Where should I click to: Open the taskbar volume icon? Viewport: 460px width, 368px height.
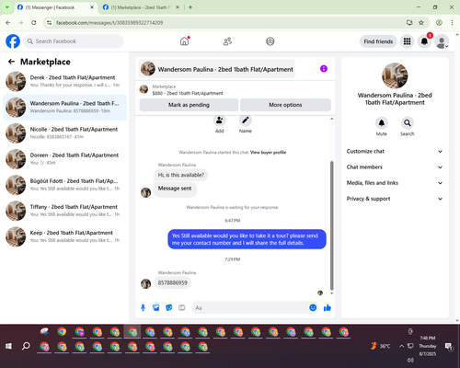pos(410,360)
